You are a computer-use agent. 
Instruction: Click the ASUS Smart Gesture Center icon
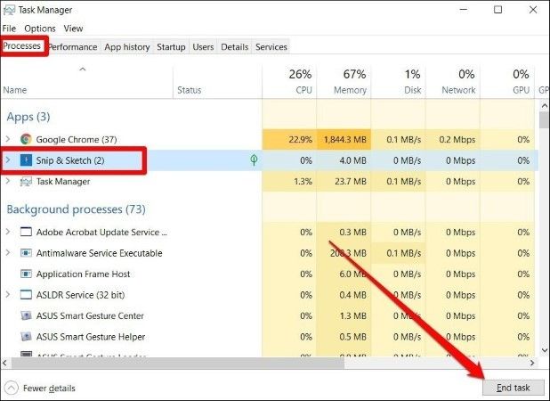click(26, 315)
